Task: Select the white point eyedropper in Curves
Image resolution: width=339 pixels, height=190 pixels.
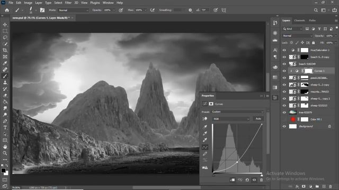Action: (205, 140)
